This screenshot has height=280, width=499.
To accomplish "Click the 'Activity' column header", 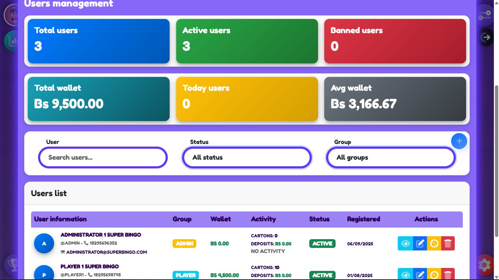I will (264, 219).
